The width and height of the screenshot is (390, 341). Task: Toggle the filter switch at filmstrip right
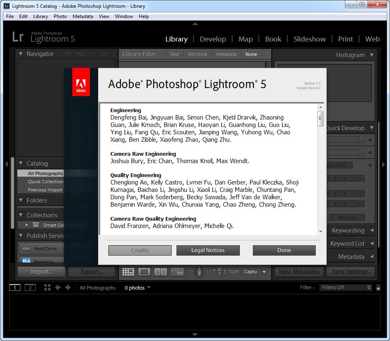pyautogui.click(x=378, y=288)
